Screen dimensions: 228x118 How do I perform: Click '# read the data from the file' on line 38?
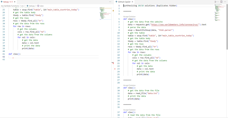tap(144, 115)
